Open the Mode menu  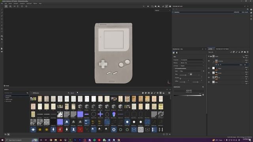click(10, 4)
